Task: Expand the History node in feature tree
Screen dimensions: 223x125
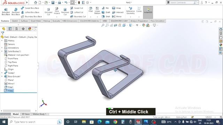Action: pos(2,41)
